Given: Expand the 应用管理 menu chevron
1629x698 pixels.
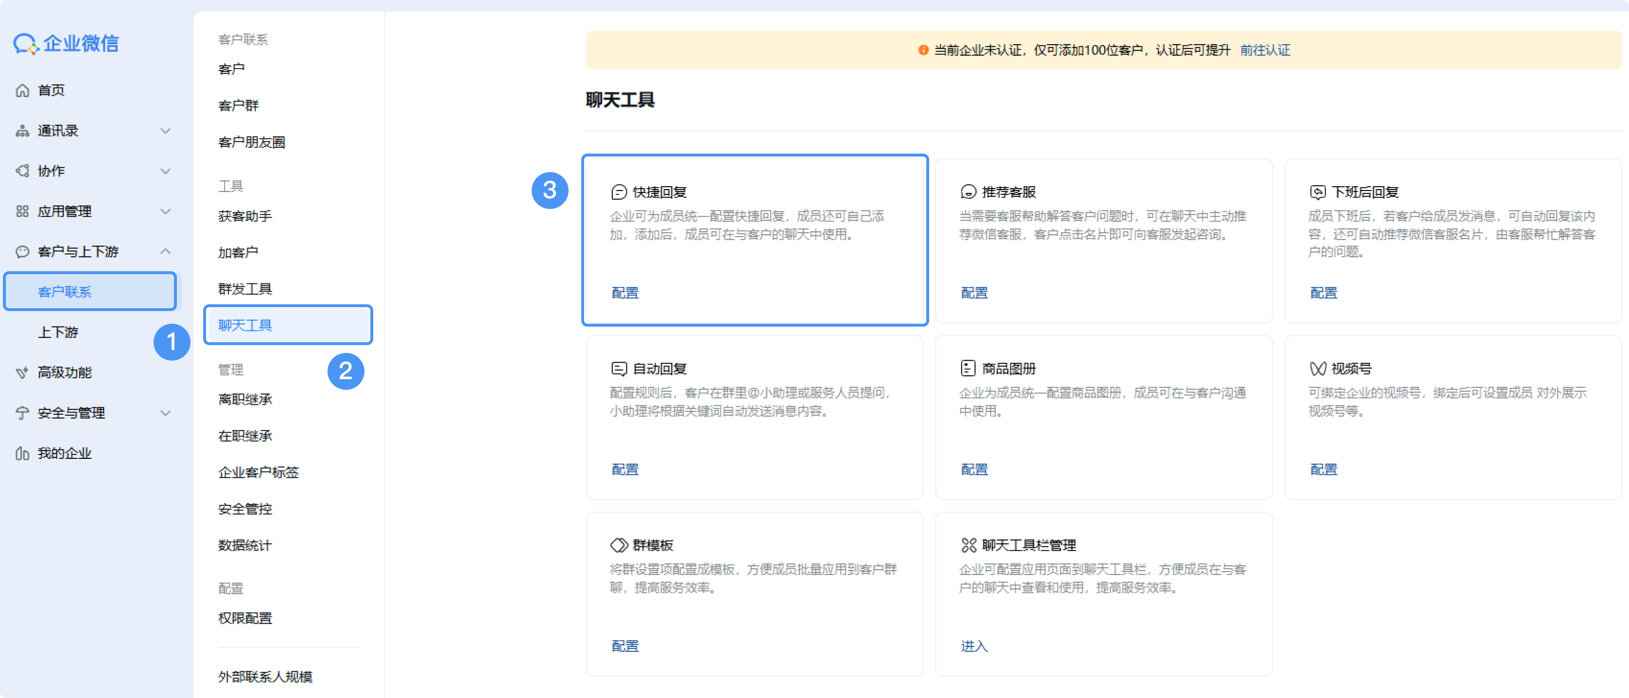Looking at the screenshot, I should 166,211.
